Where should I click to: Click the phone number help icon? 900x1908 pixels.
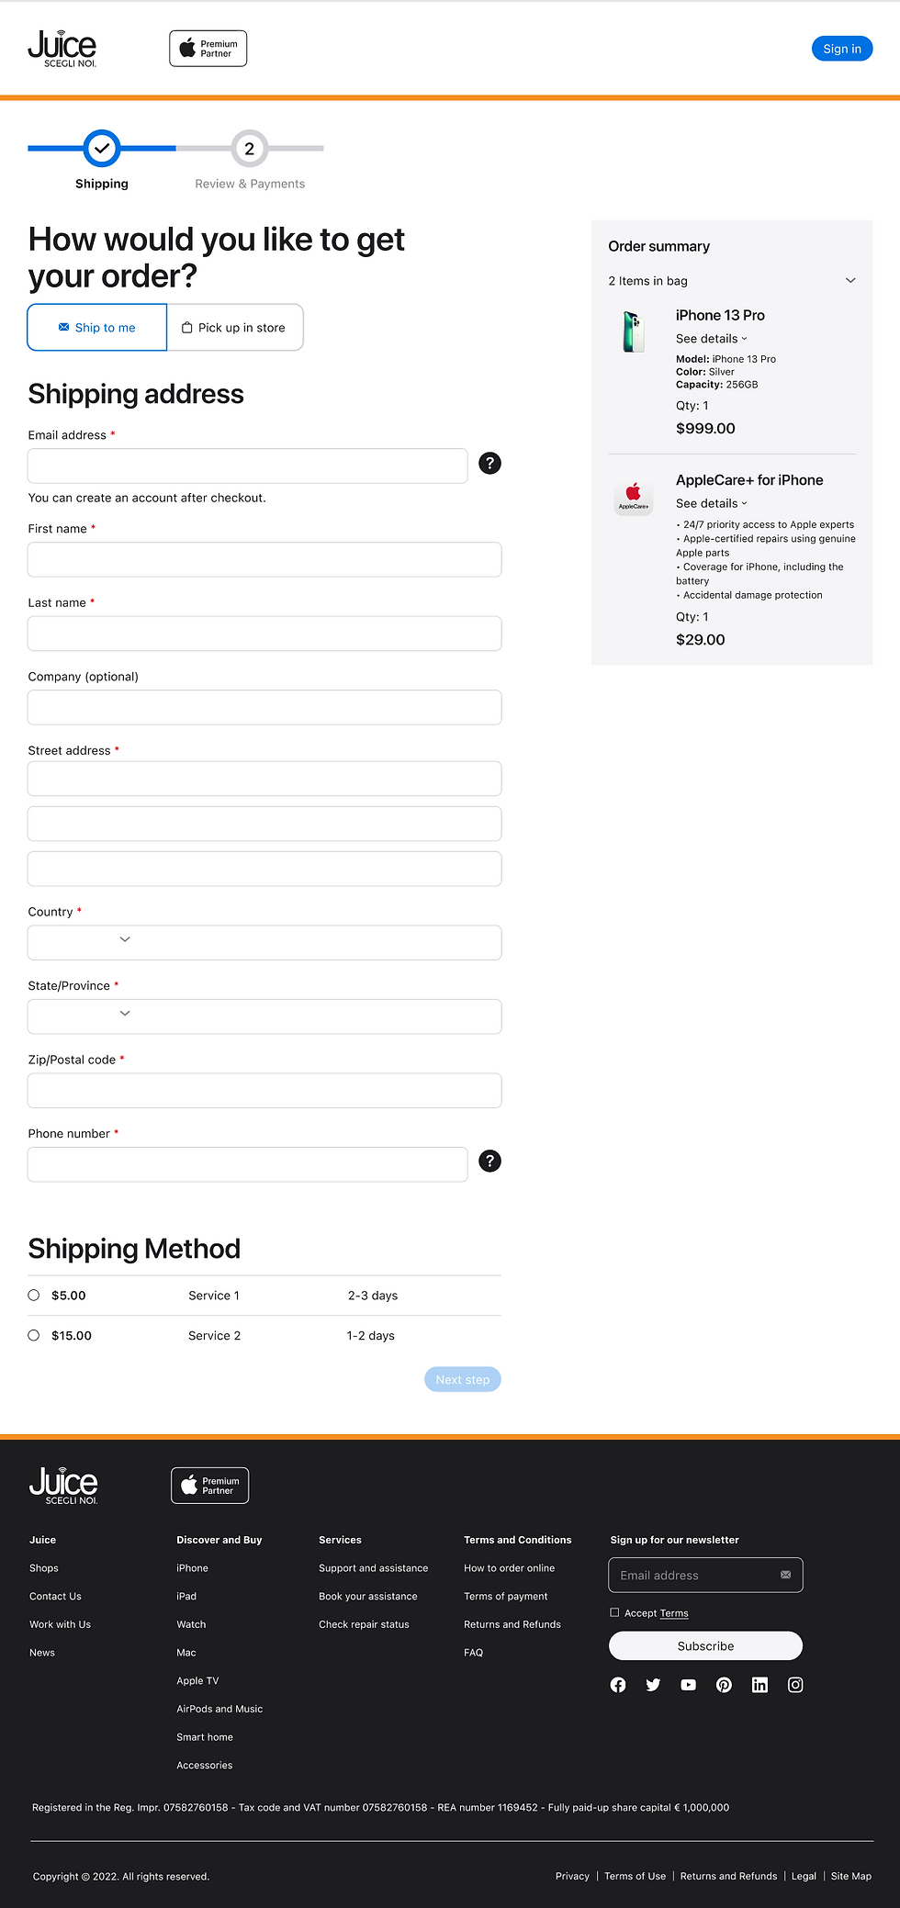pos(489,1162)
